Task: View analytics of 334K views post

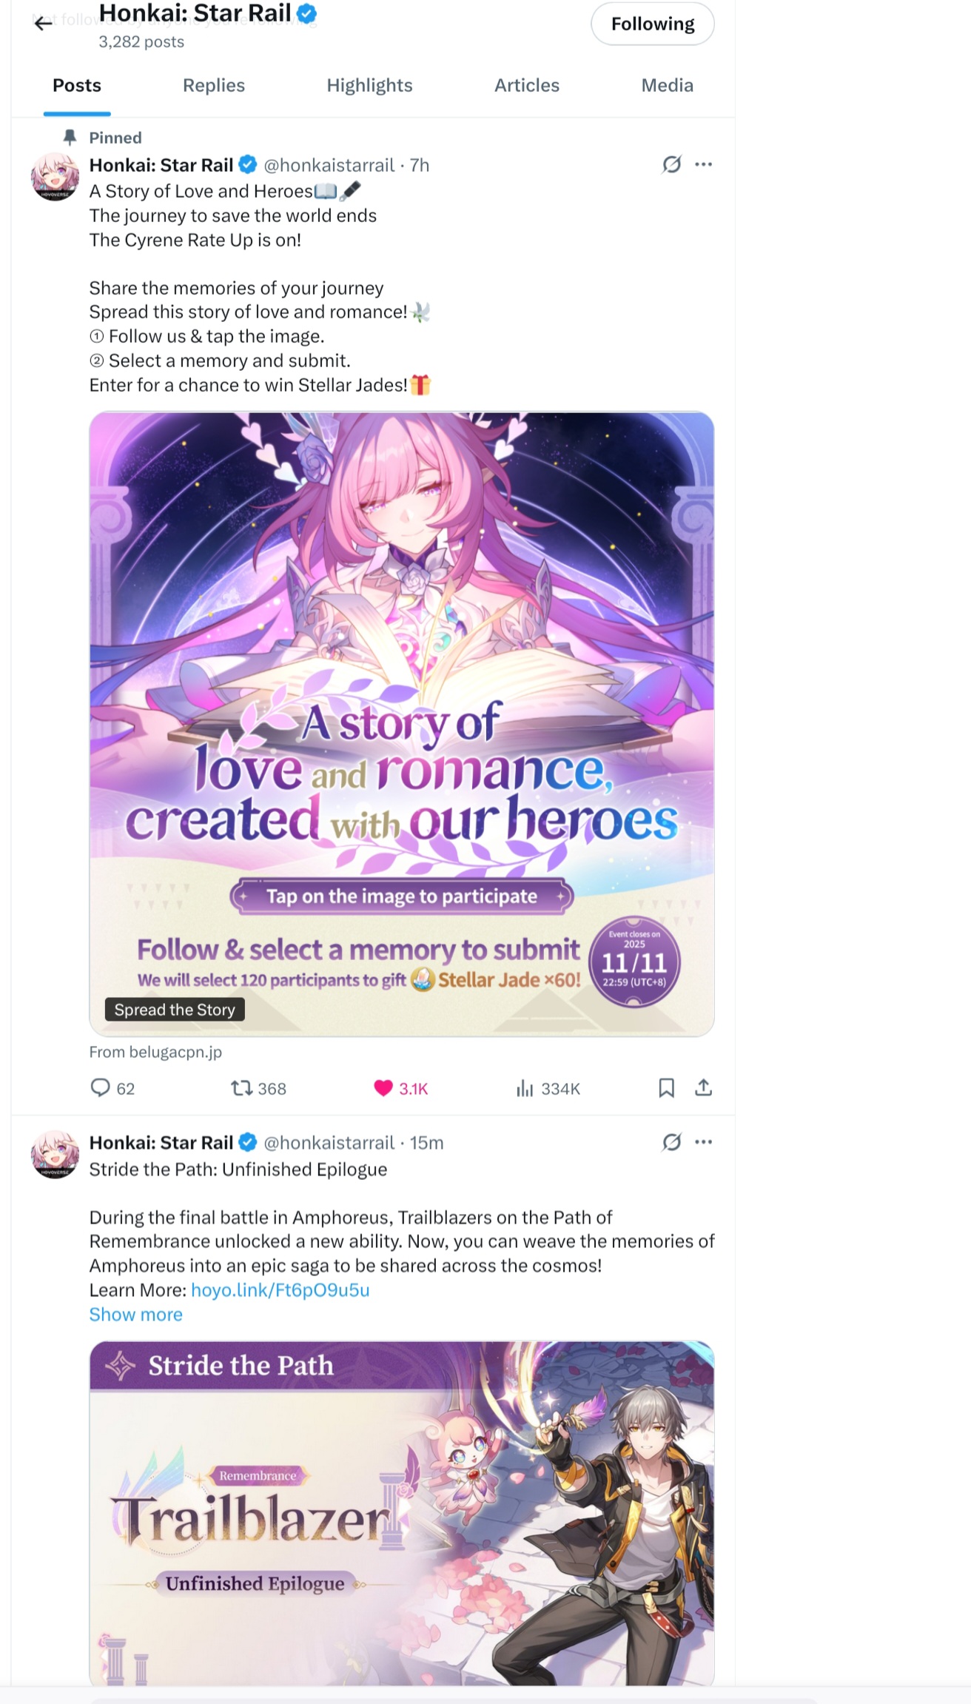Action: pos(548,1088)
